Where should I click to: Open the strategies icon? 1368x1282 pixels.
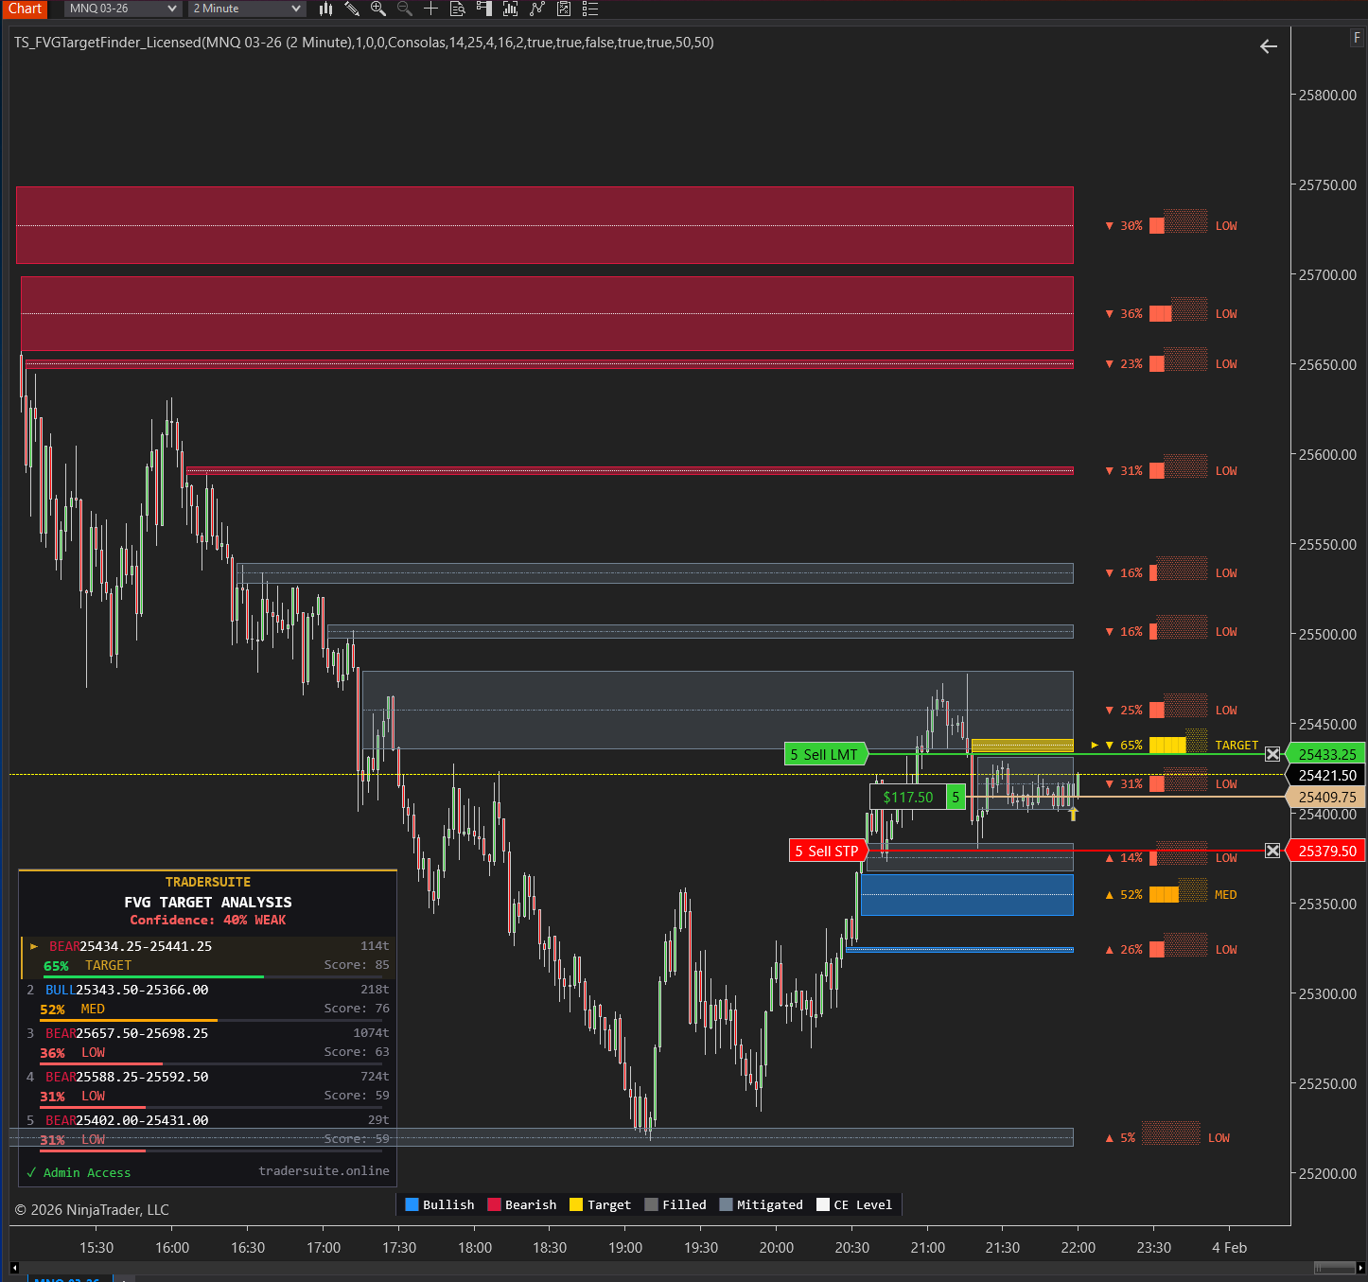point(564,9)
